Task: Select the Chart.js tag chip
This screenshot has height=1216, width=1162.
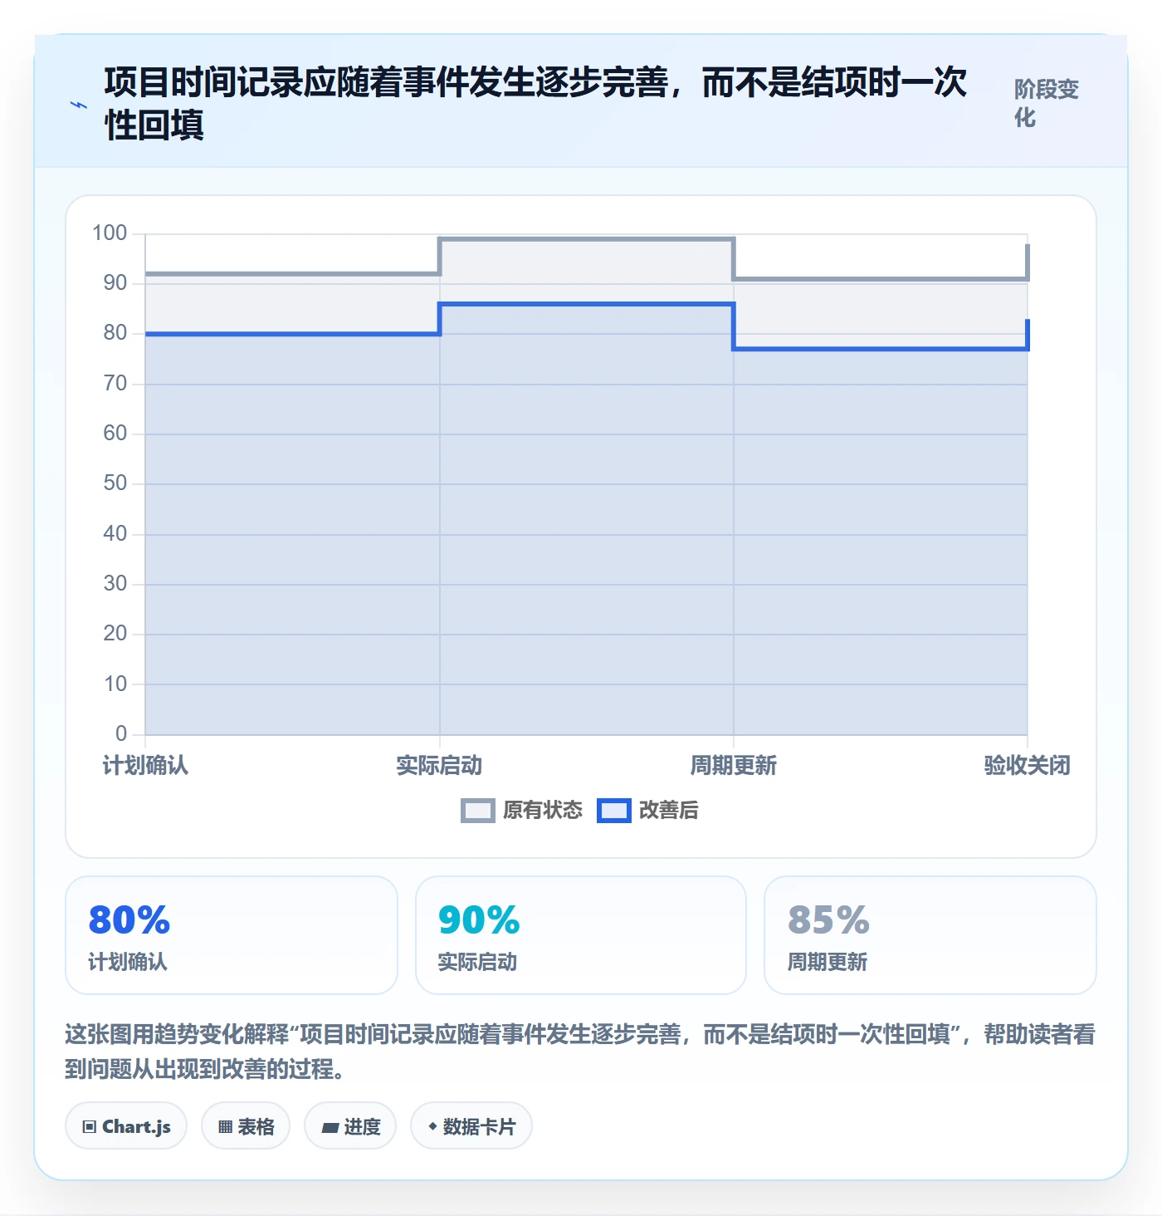Action: (126, 1126)
